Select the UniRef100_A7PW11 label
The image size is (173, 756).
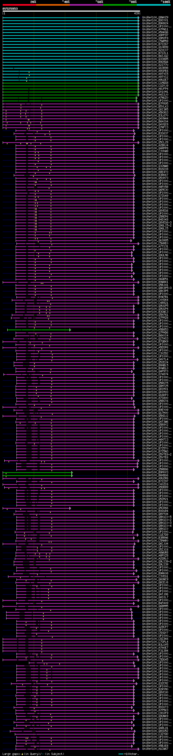155,29
